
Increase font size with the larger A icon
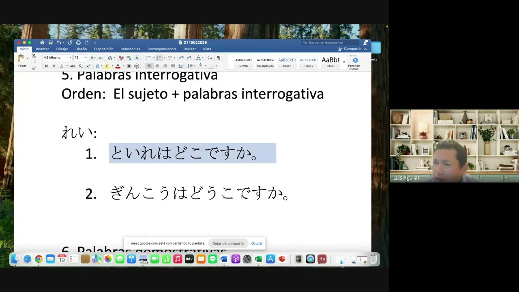point(92,58)
